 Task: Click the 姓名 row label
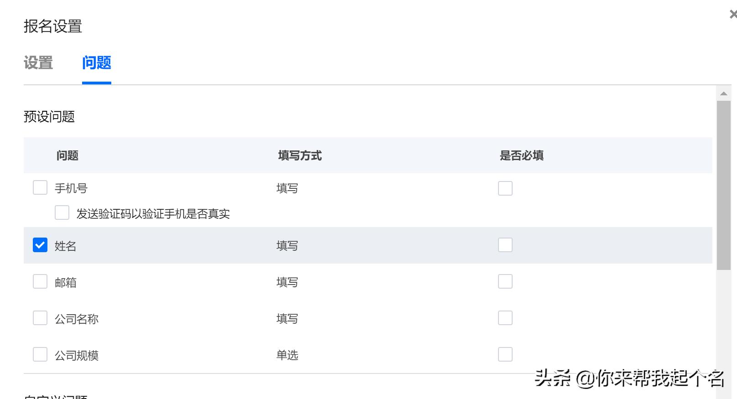click(66, 246)
